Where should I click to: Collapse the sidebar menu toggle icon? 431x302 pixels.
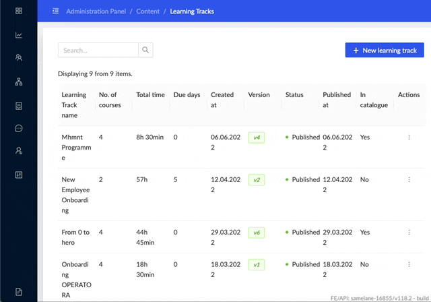coord(55,11)
